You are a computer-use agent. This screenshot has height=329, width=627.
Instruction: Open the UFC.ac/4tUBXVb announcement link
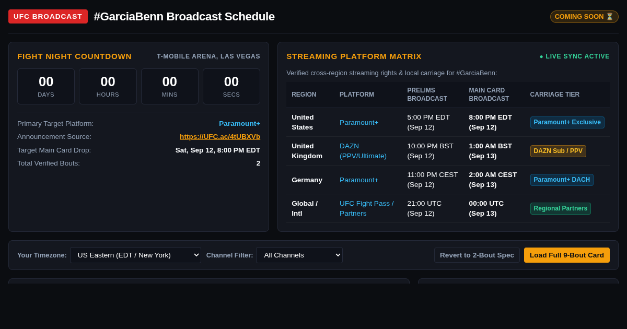[220, 137]
